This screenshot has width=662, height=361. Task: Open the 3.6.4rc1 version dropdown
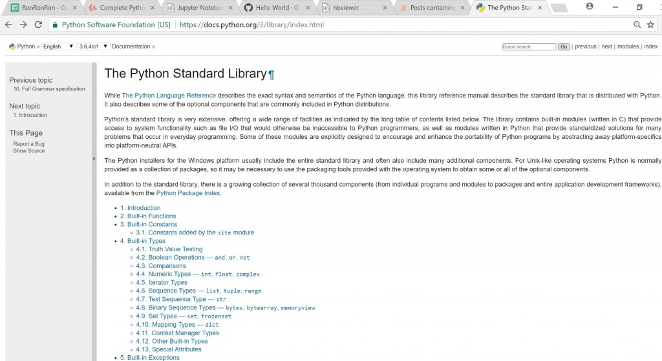(93, 46)
